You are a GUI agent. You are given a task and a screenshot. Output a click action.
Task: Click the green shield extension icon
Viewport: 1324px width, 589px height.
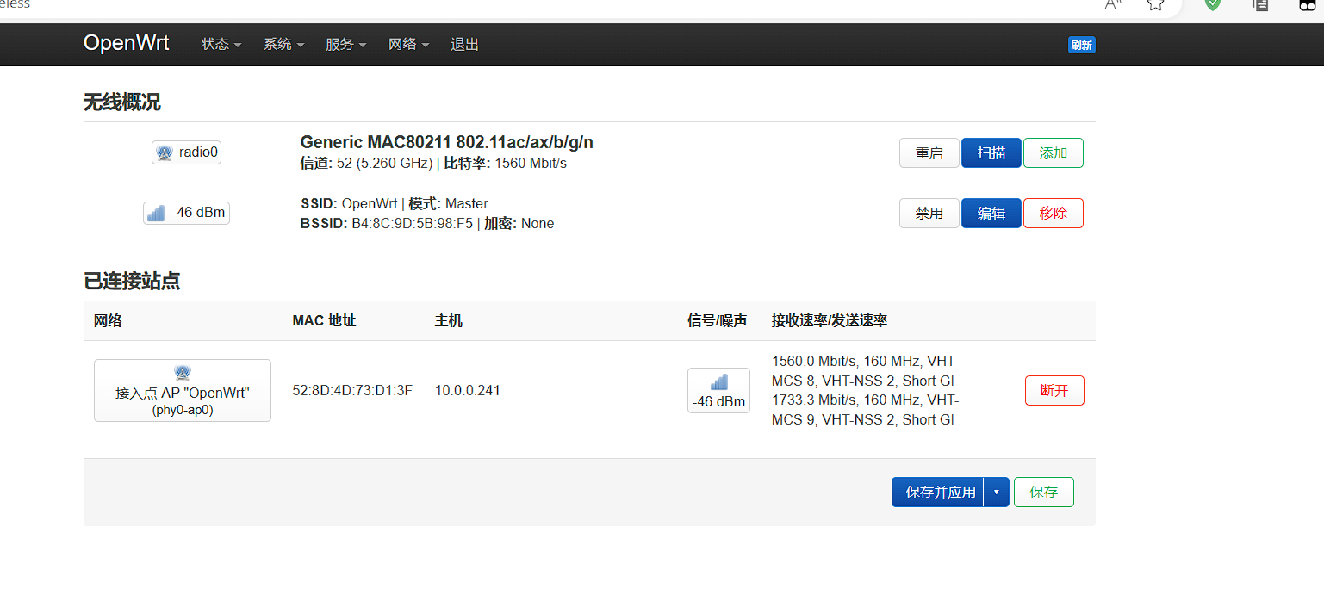tap(1212, 5)
